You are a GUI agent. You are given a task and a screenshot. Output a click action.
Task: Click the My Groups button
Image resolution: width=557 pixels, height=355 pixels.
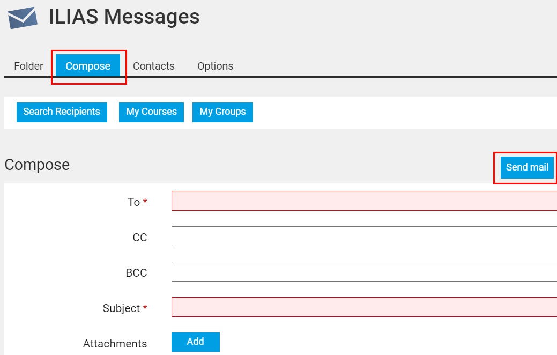(x=222, y=112)
